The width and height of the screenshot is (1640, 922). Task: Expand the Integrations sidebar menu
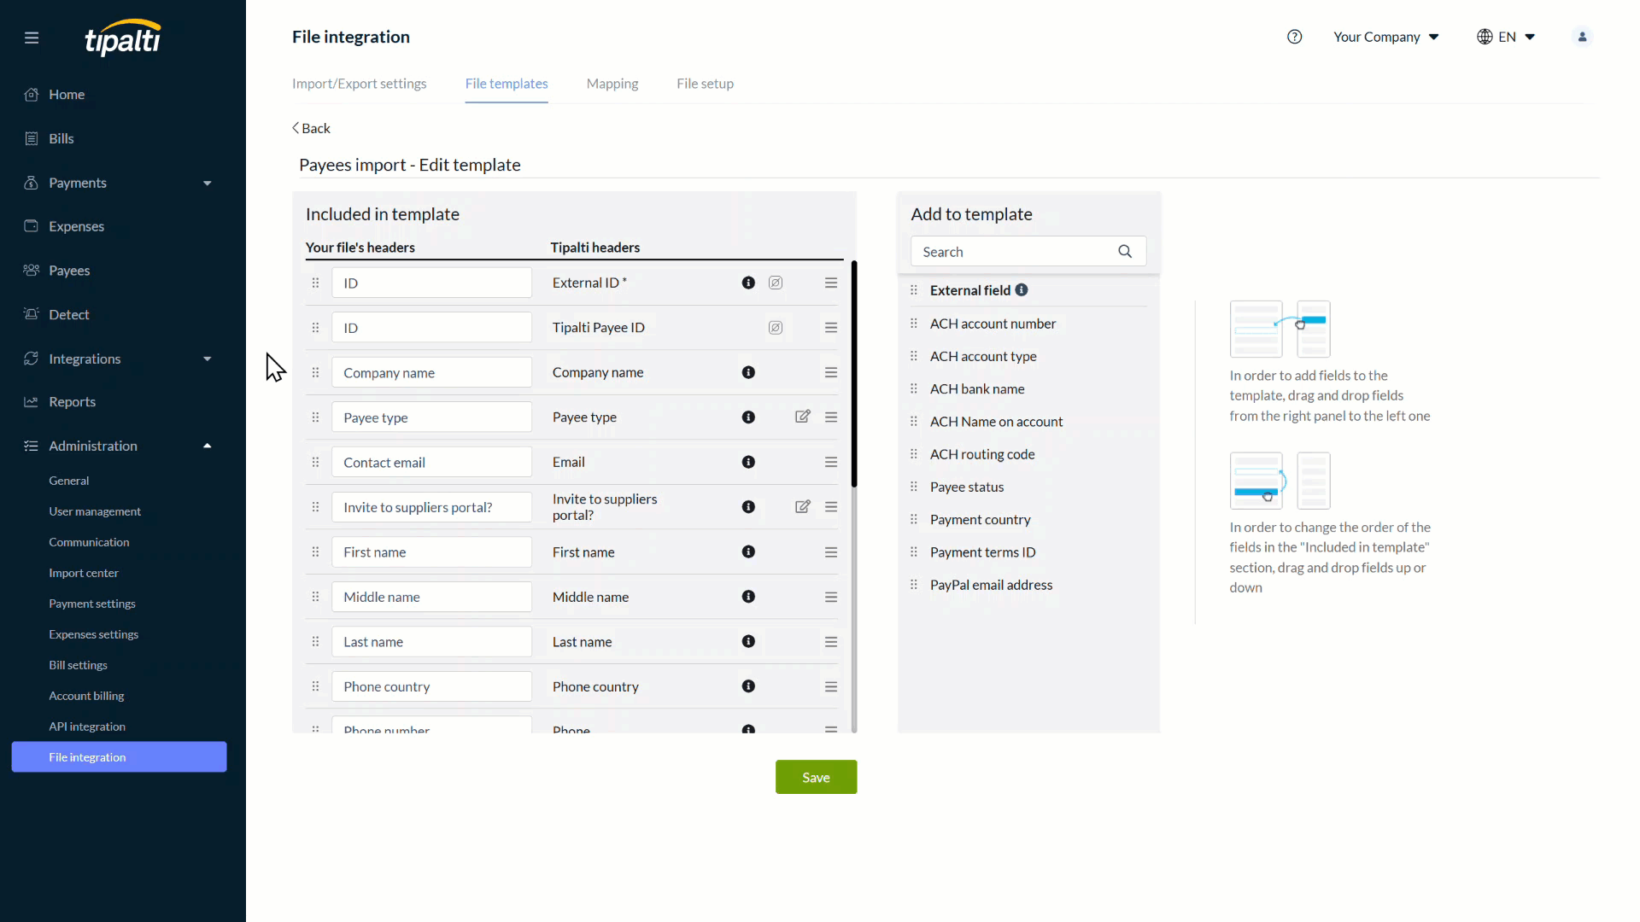208,359
